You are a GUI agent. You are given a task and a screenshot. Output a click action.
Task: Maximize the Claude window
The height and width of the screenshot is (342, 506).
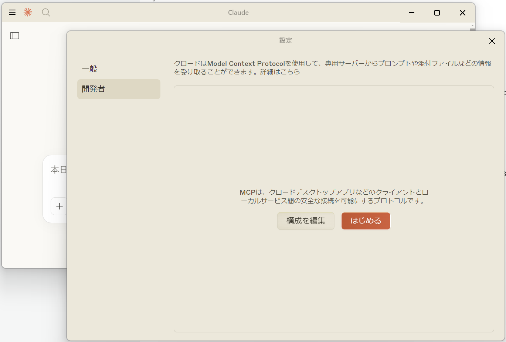[x=437, y=13]
